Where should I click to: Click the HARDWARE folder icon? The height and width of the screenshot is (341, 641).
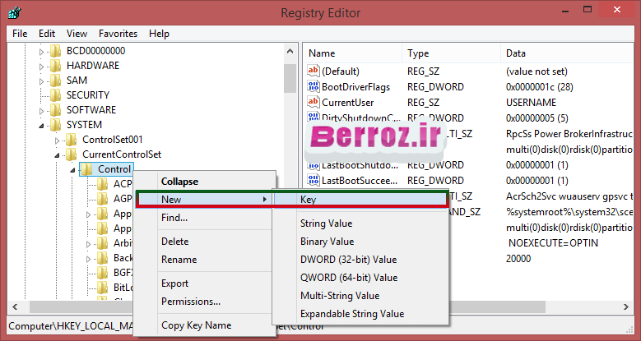(x=55, y=66)
